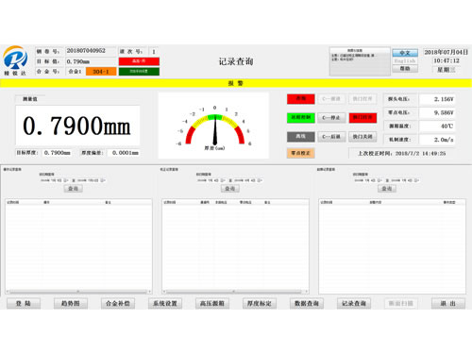
Task: Switch language to English
Action: (405, 60)
